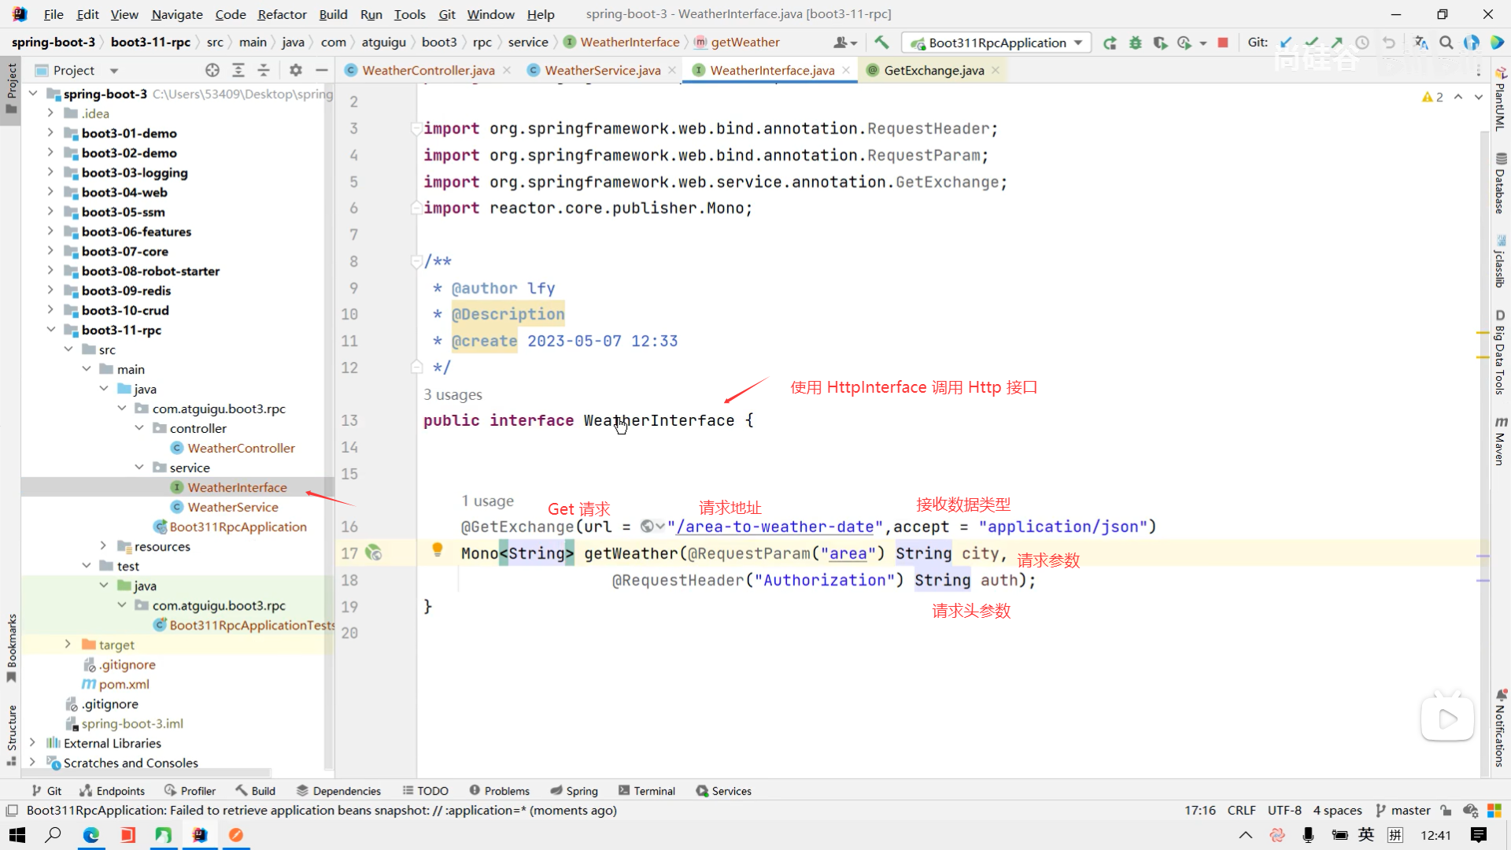Open the /area-to-weather-date URL link
The height and width of the screenshot is (850, 1511).
pos(774,527)
